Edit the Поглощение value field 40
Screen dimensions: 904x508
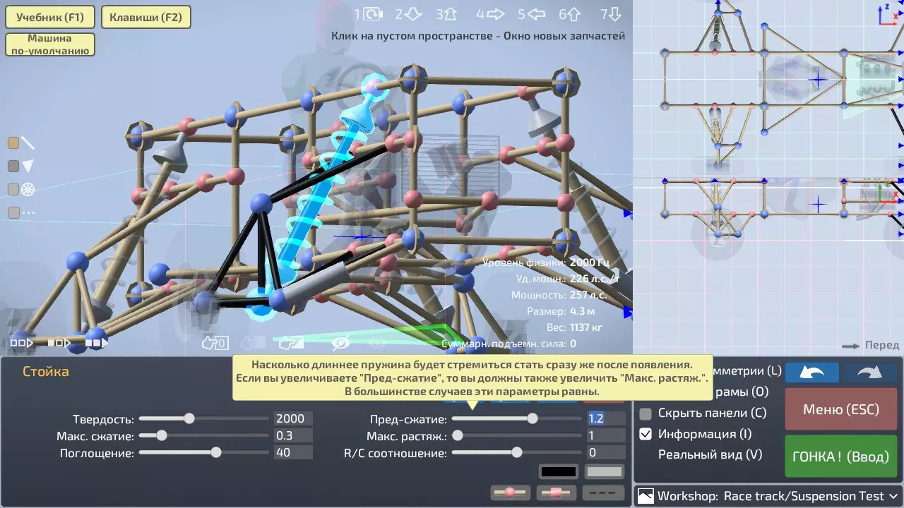point(293,452)
